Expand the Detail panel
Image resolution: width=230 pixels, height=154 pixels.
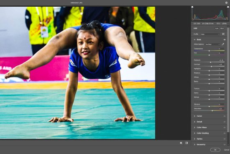point(194,122)
